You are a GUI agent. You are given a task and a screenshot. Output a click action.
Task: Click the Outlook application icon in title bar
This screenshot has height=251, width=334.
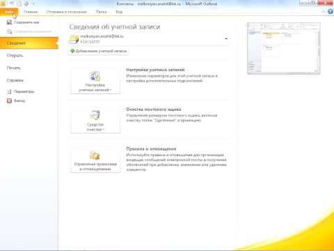point(2,3)
